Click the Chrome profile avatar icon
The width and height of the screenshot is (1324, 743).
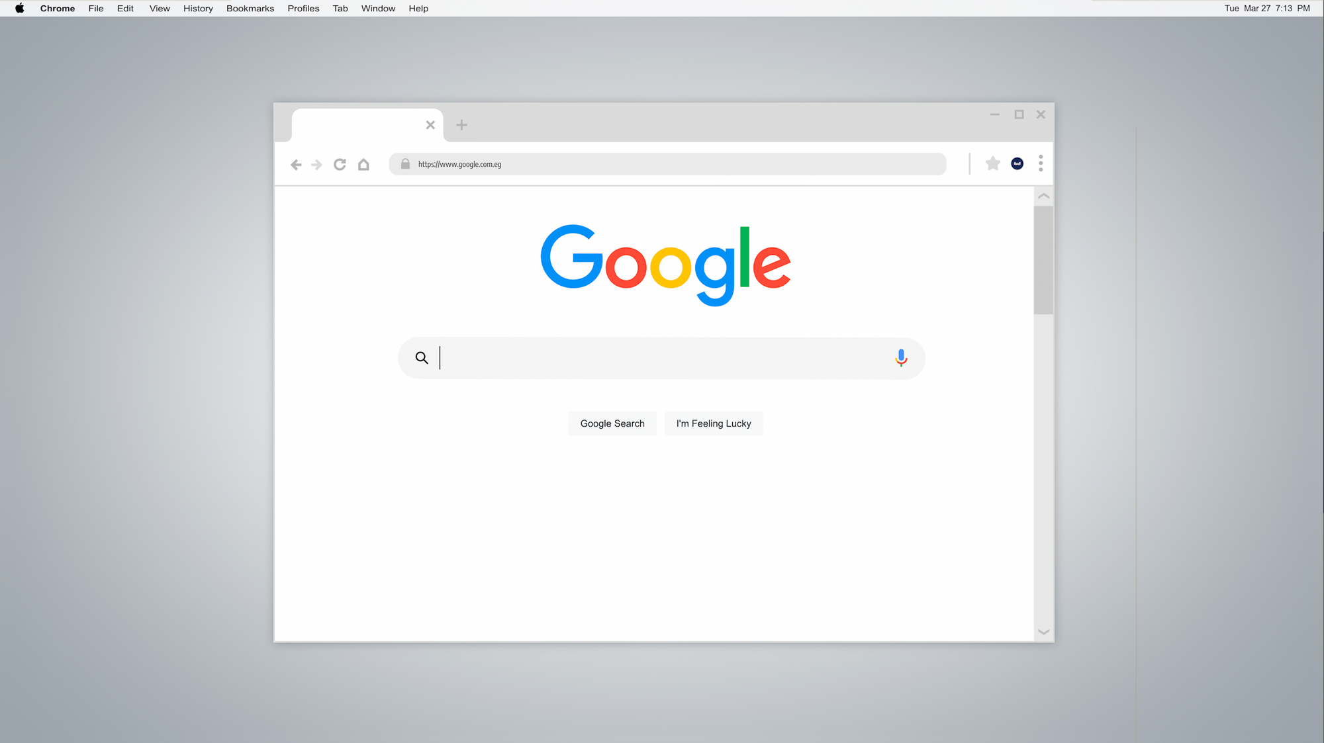click(1017, 163)
